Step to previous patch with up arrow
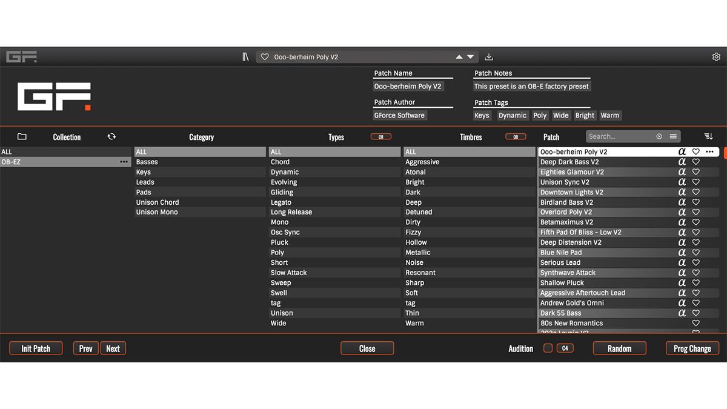Screen dimensions: 727x409 pos(459,57)
